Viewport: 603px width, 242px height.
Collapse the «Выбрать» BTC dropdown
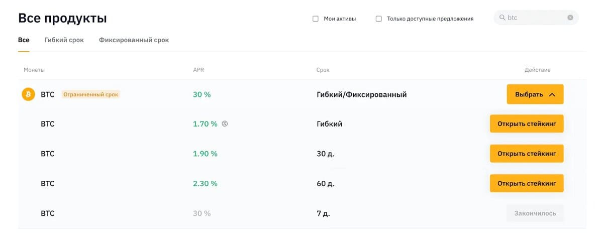pos(535,94)
